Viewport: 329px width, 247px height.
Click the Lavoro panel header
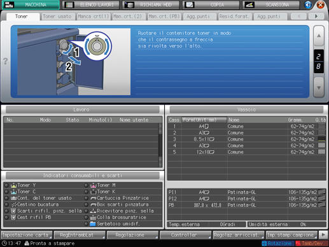[83, 109]
